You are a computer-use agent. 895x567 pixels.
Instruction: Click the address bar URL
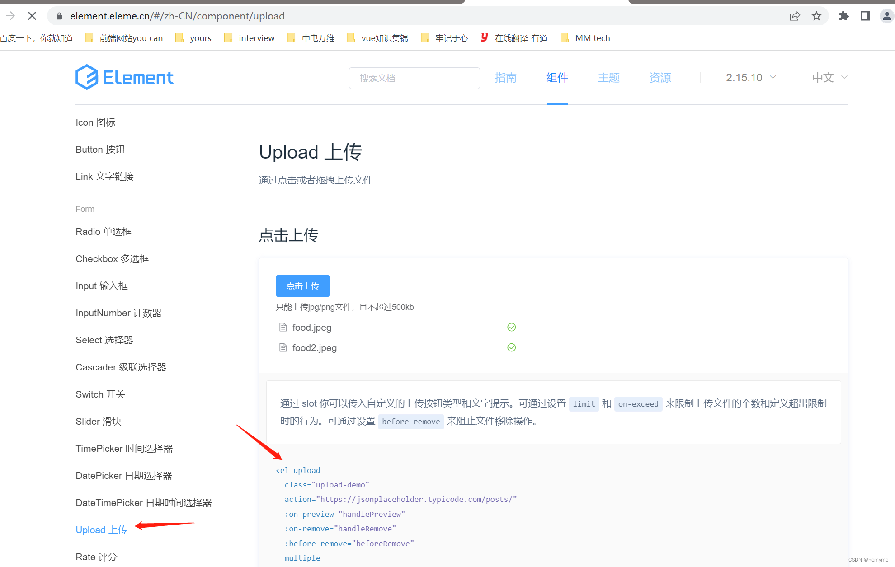click(x=177, y=16)
